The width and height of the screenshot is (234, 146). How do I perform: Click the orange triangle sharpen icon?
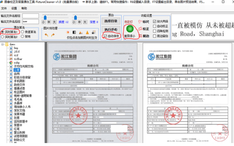tap(87, 32)
